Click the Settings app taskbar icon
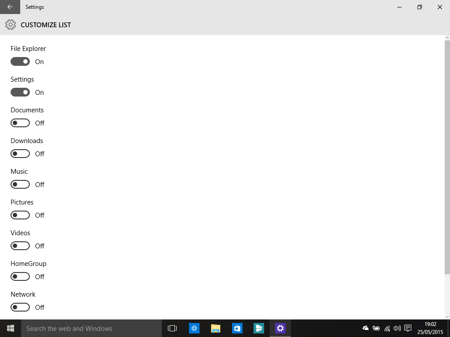Image resolution: width=450 pixels, height=337 pixels. point(280,328)
